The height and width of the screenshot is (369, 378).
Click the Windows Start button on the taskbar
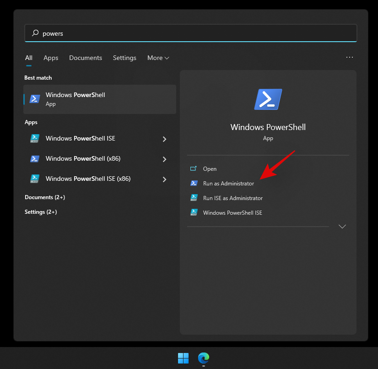coord(183,358)
